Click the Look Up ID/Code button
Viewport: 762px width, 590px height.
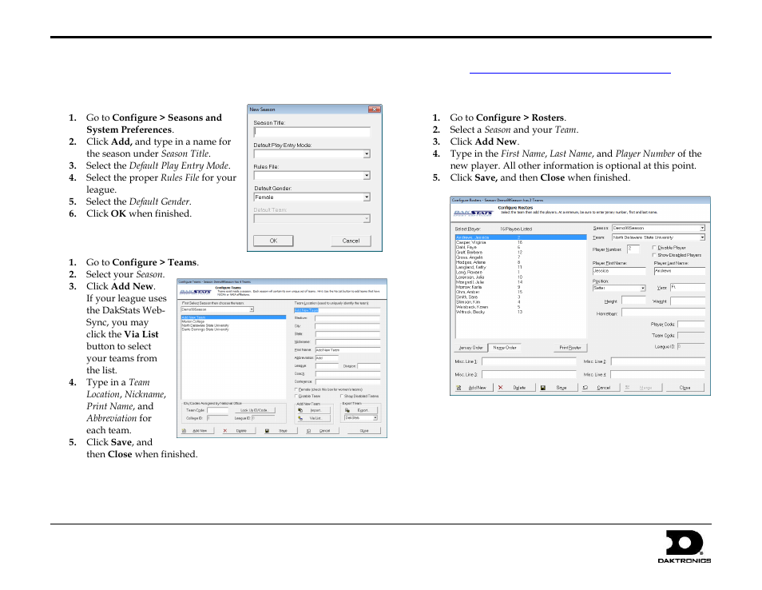click(x=254, y=410)
